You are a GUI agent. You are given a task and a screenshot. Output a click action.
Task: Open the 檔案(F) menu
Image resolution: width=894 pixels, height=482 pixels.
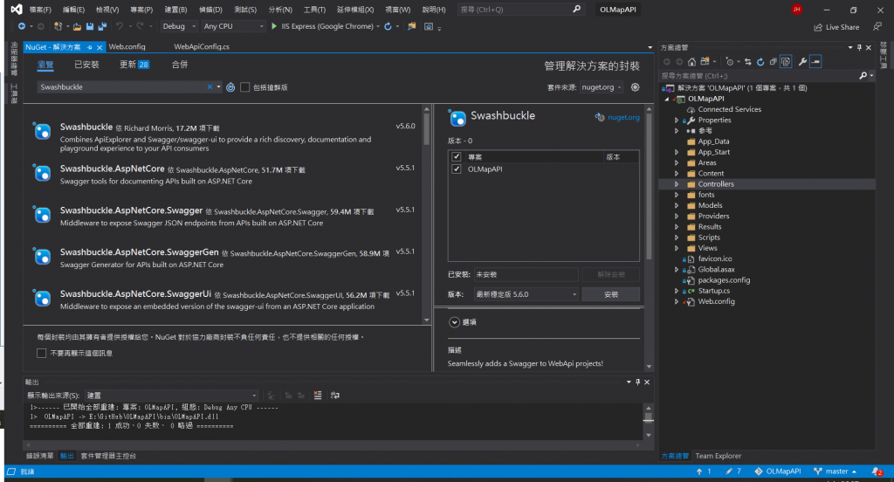(x=40, y=10)
